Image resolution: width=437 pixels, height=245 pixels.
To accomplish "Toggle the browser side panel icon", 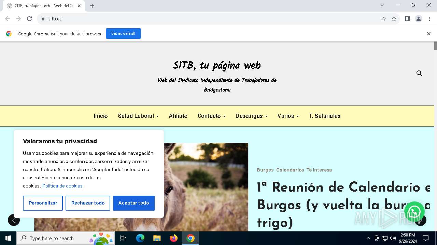I will tap(408, 19).
